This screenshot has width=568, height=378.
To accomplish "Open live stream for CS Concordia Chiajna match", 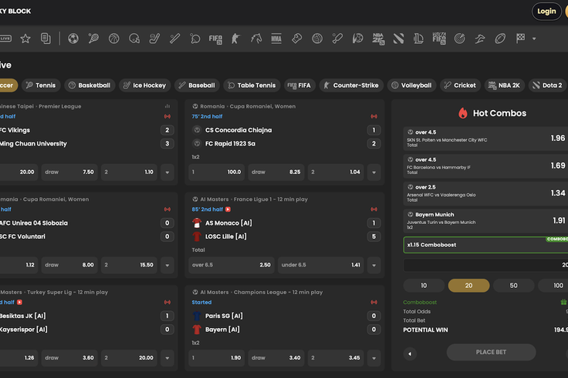I will point(374,116).
